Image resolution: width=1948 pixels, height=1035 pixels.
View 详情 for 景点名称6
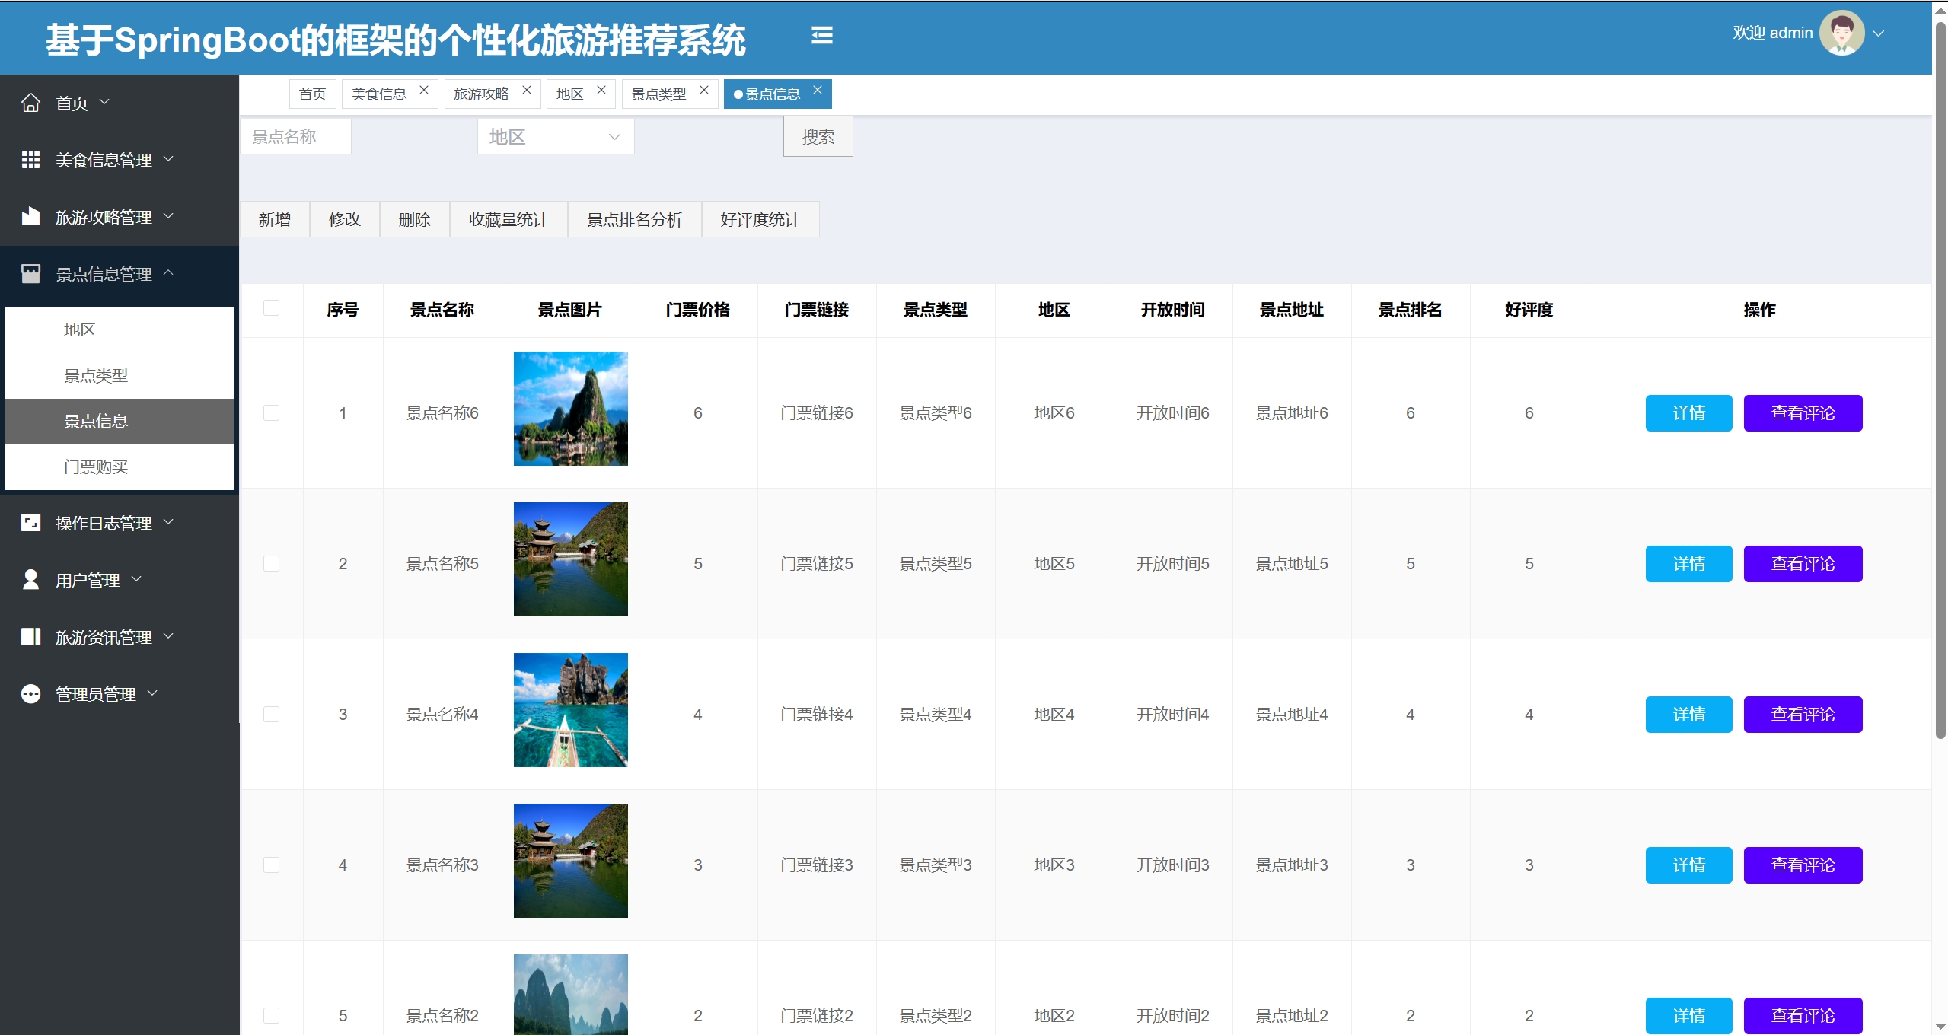pos(1688,413)
